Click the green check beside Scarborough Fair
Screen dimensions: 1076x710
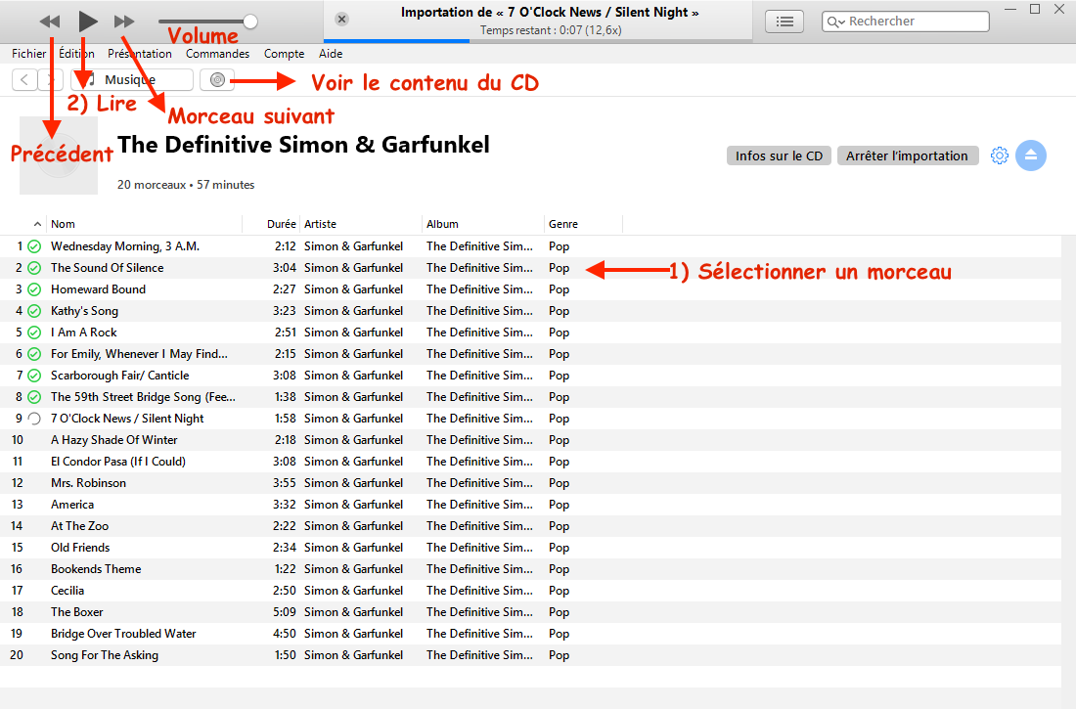pyautogui.click(x=34, y=376)
